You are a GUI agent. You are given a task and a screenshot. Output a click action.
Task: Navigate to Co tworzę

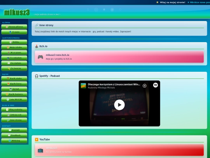coord(14,68)
